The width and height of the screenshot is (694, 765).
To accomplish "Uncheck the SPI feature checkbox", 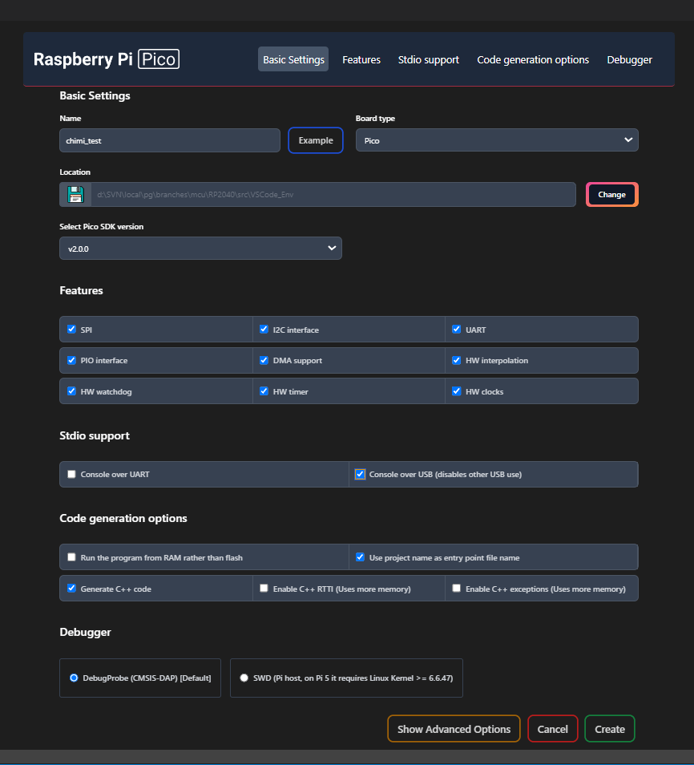I will click(x=71, y=329).
